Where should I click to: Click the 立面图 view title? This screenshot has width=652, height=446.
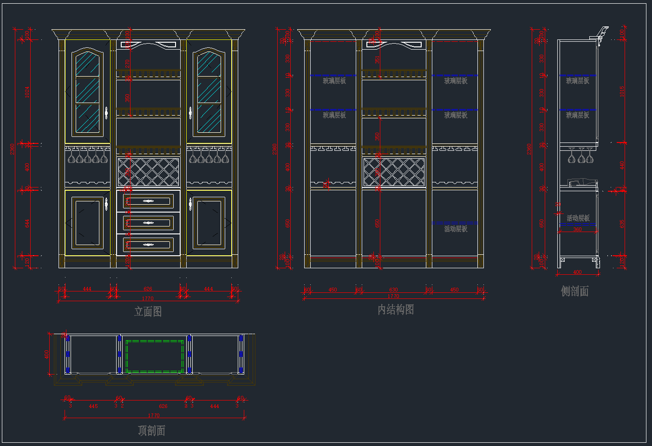click(x=148, y=311)
